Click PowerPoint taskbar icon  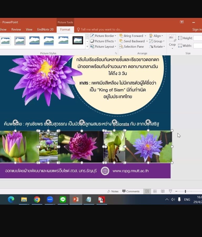(76, 200)
